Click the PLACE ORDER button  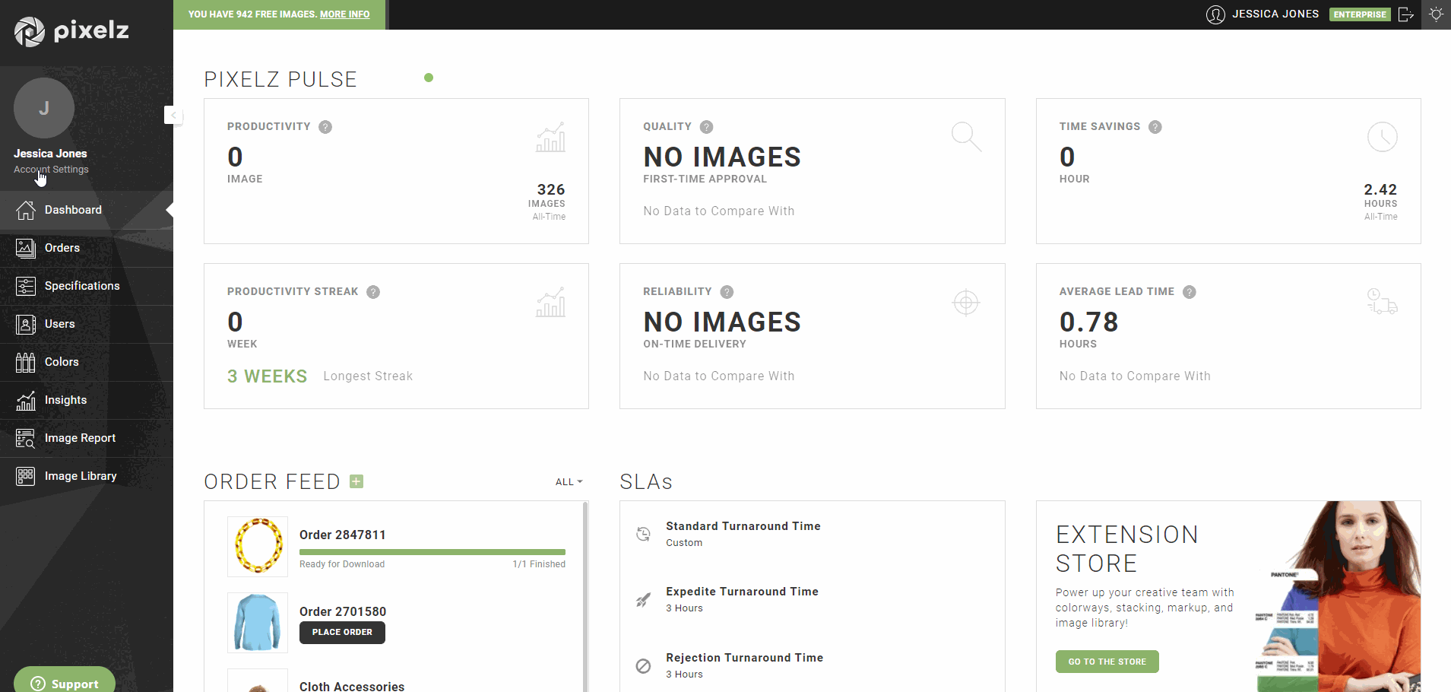point(342,633)
